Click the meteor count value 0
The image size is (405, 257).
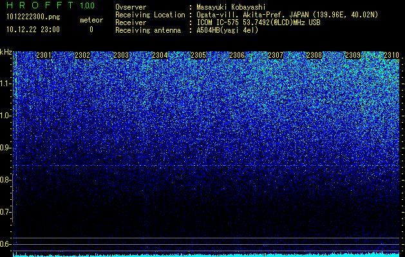pos(91,30)
